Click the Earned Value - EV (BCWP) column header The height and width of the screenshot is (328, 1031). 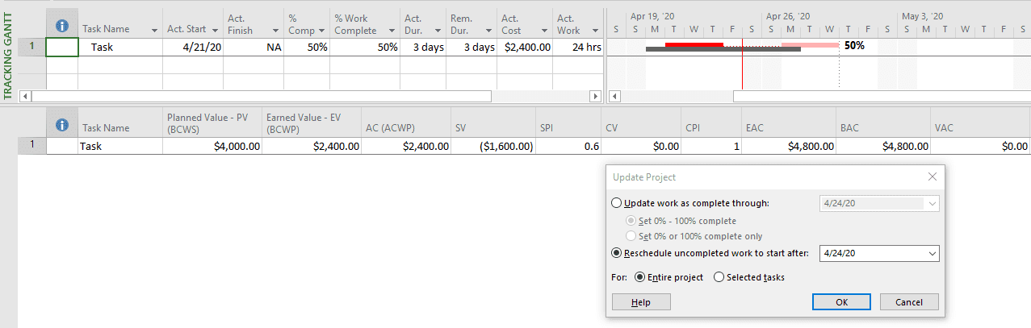pos(312,122)
